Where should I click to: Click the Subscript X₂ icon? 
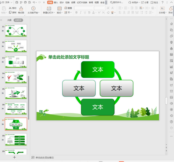point(103,13)
